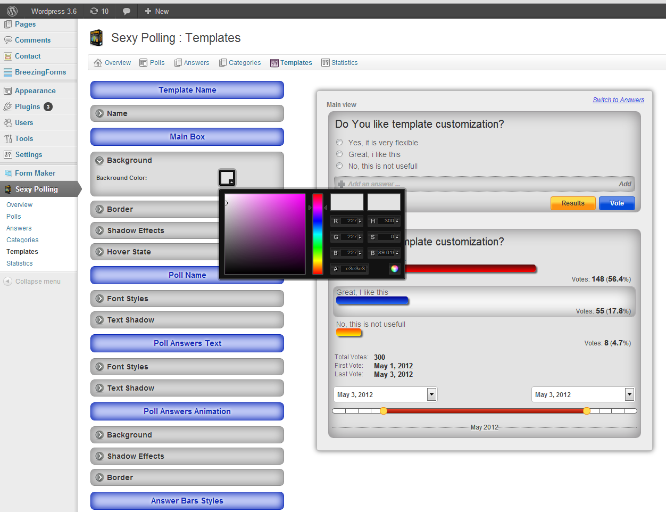The height and width of the screenshot is (512, 666).
Task: Click the Add answer button
Action: (x=625, y=184)
